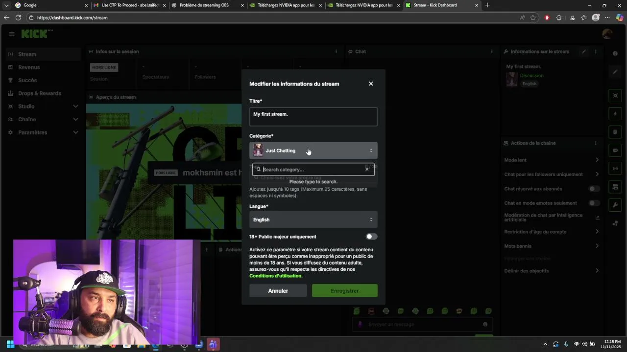Click the screen capture icon in right rail
627x352 pixels.
pos(615,95)
